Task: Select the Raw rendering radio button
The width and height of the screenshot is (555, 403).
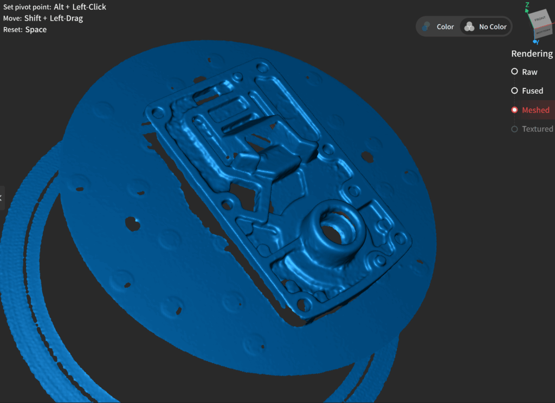Action: tap(514, 72)
